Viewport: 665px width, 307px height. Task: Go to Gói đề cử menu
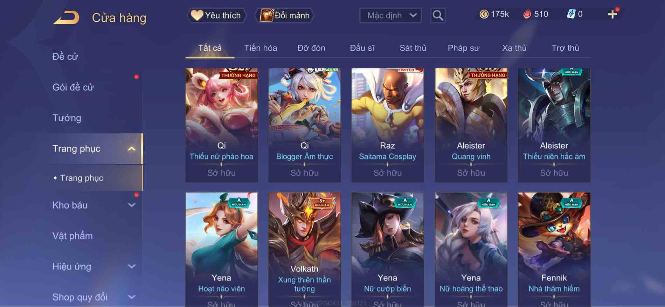coord(73,87)
